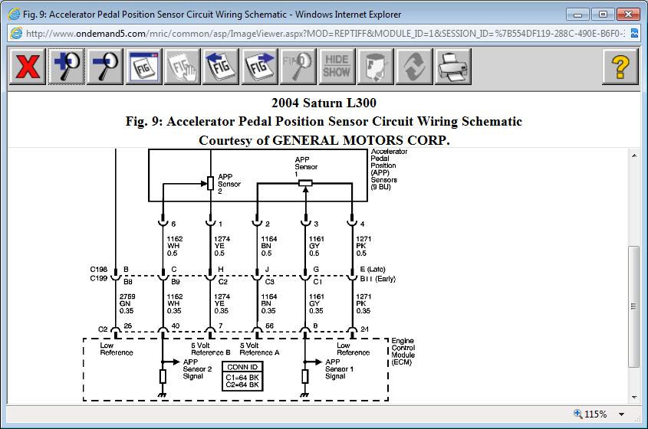Click the '1271 PK 0.5' wire label
The height and width of the screenshot is (429, 648).
click(x=363, y=246)
